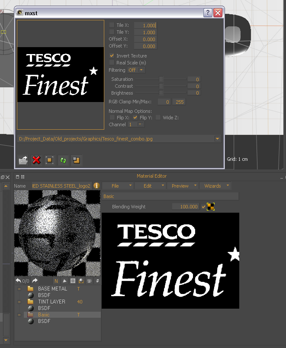Click the single-window icon in Material Editor header
Image resolution: width=286 pixels, height=348 pixels.
tap(18, 177)
